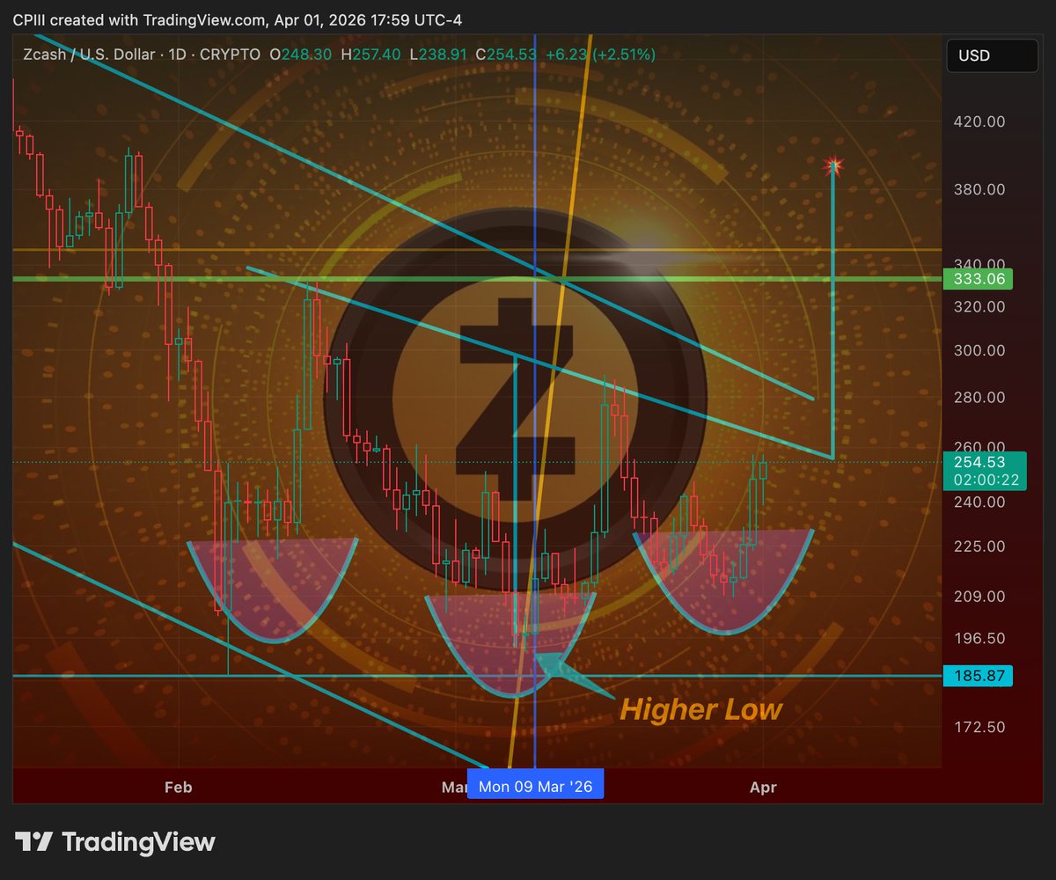Click the 196.50 price axis label
Image resolution: width=1056 pixels, height=880 pixels.
pos(979,638)
